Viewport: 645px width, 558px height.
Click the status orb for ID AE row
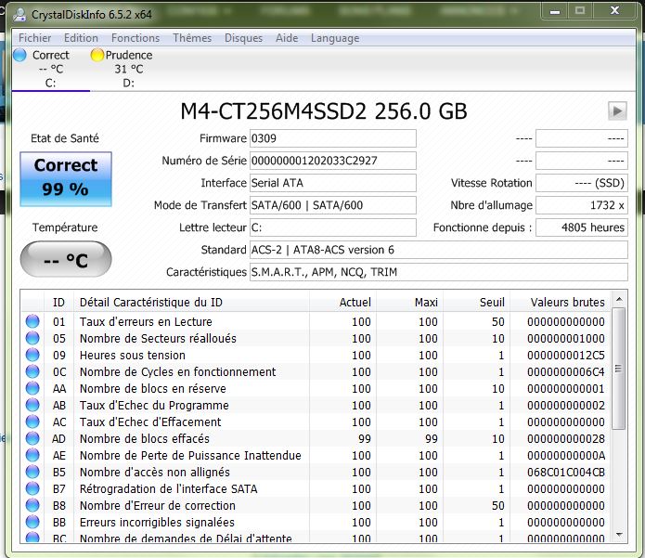[32, 455]
